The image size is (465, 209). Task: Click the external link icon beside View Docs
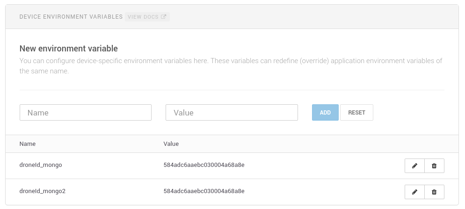pos(163,17)
